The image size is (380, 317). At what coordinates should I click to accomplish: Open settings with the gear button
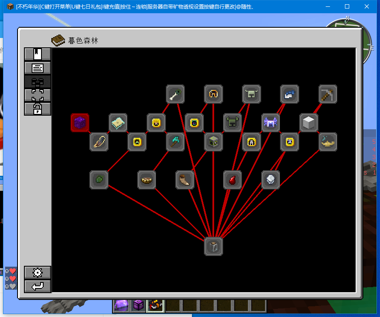click(38, 273)
